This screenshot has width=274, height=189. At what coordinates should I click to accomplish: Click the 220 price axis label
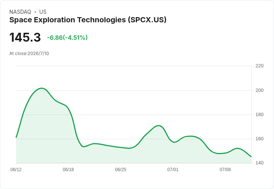tap(259, 66)
